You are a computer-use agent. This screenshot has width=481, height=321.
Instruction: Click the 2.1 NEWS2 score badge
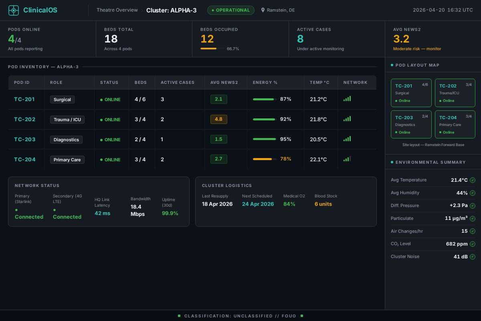tap(219, 99)
